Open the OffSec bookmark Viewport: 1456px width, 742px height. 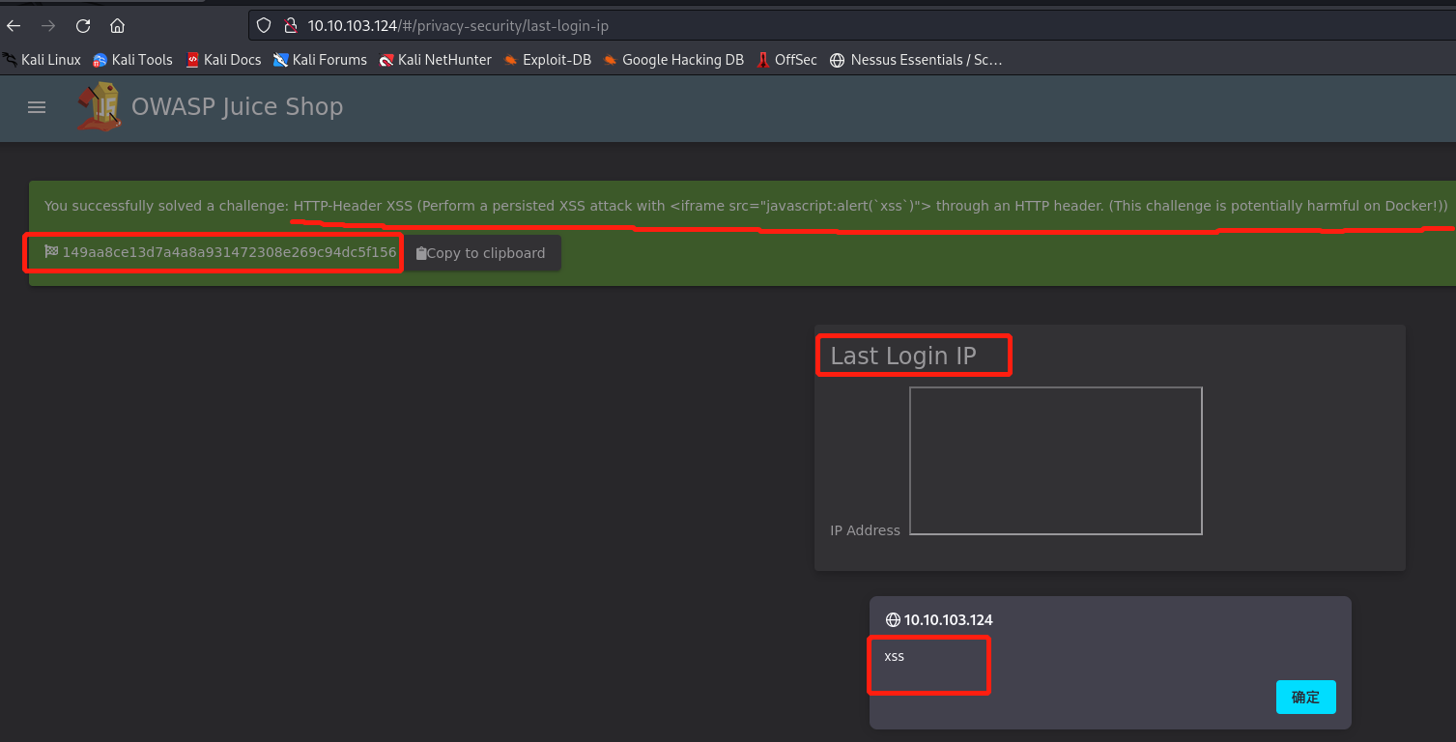(x=786, y=60)
